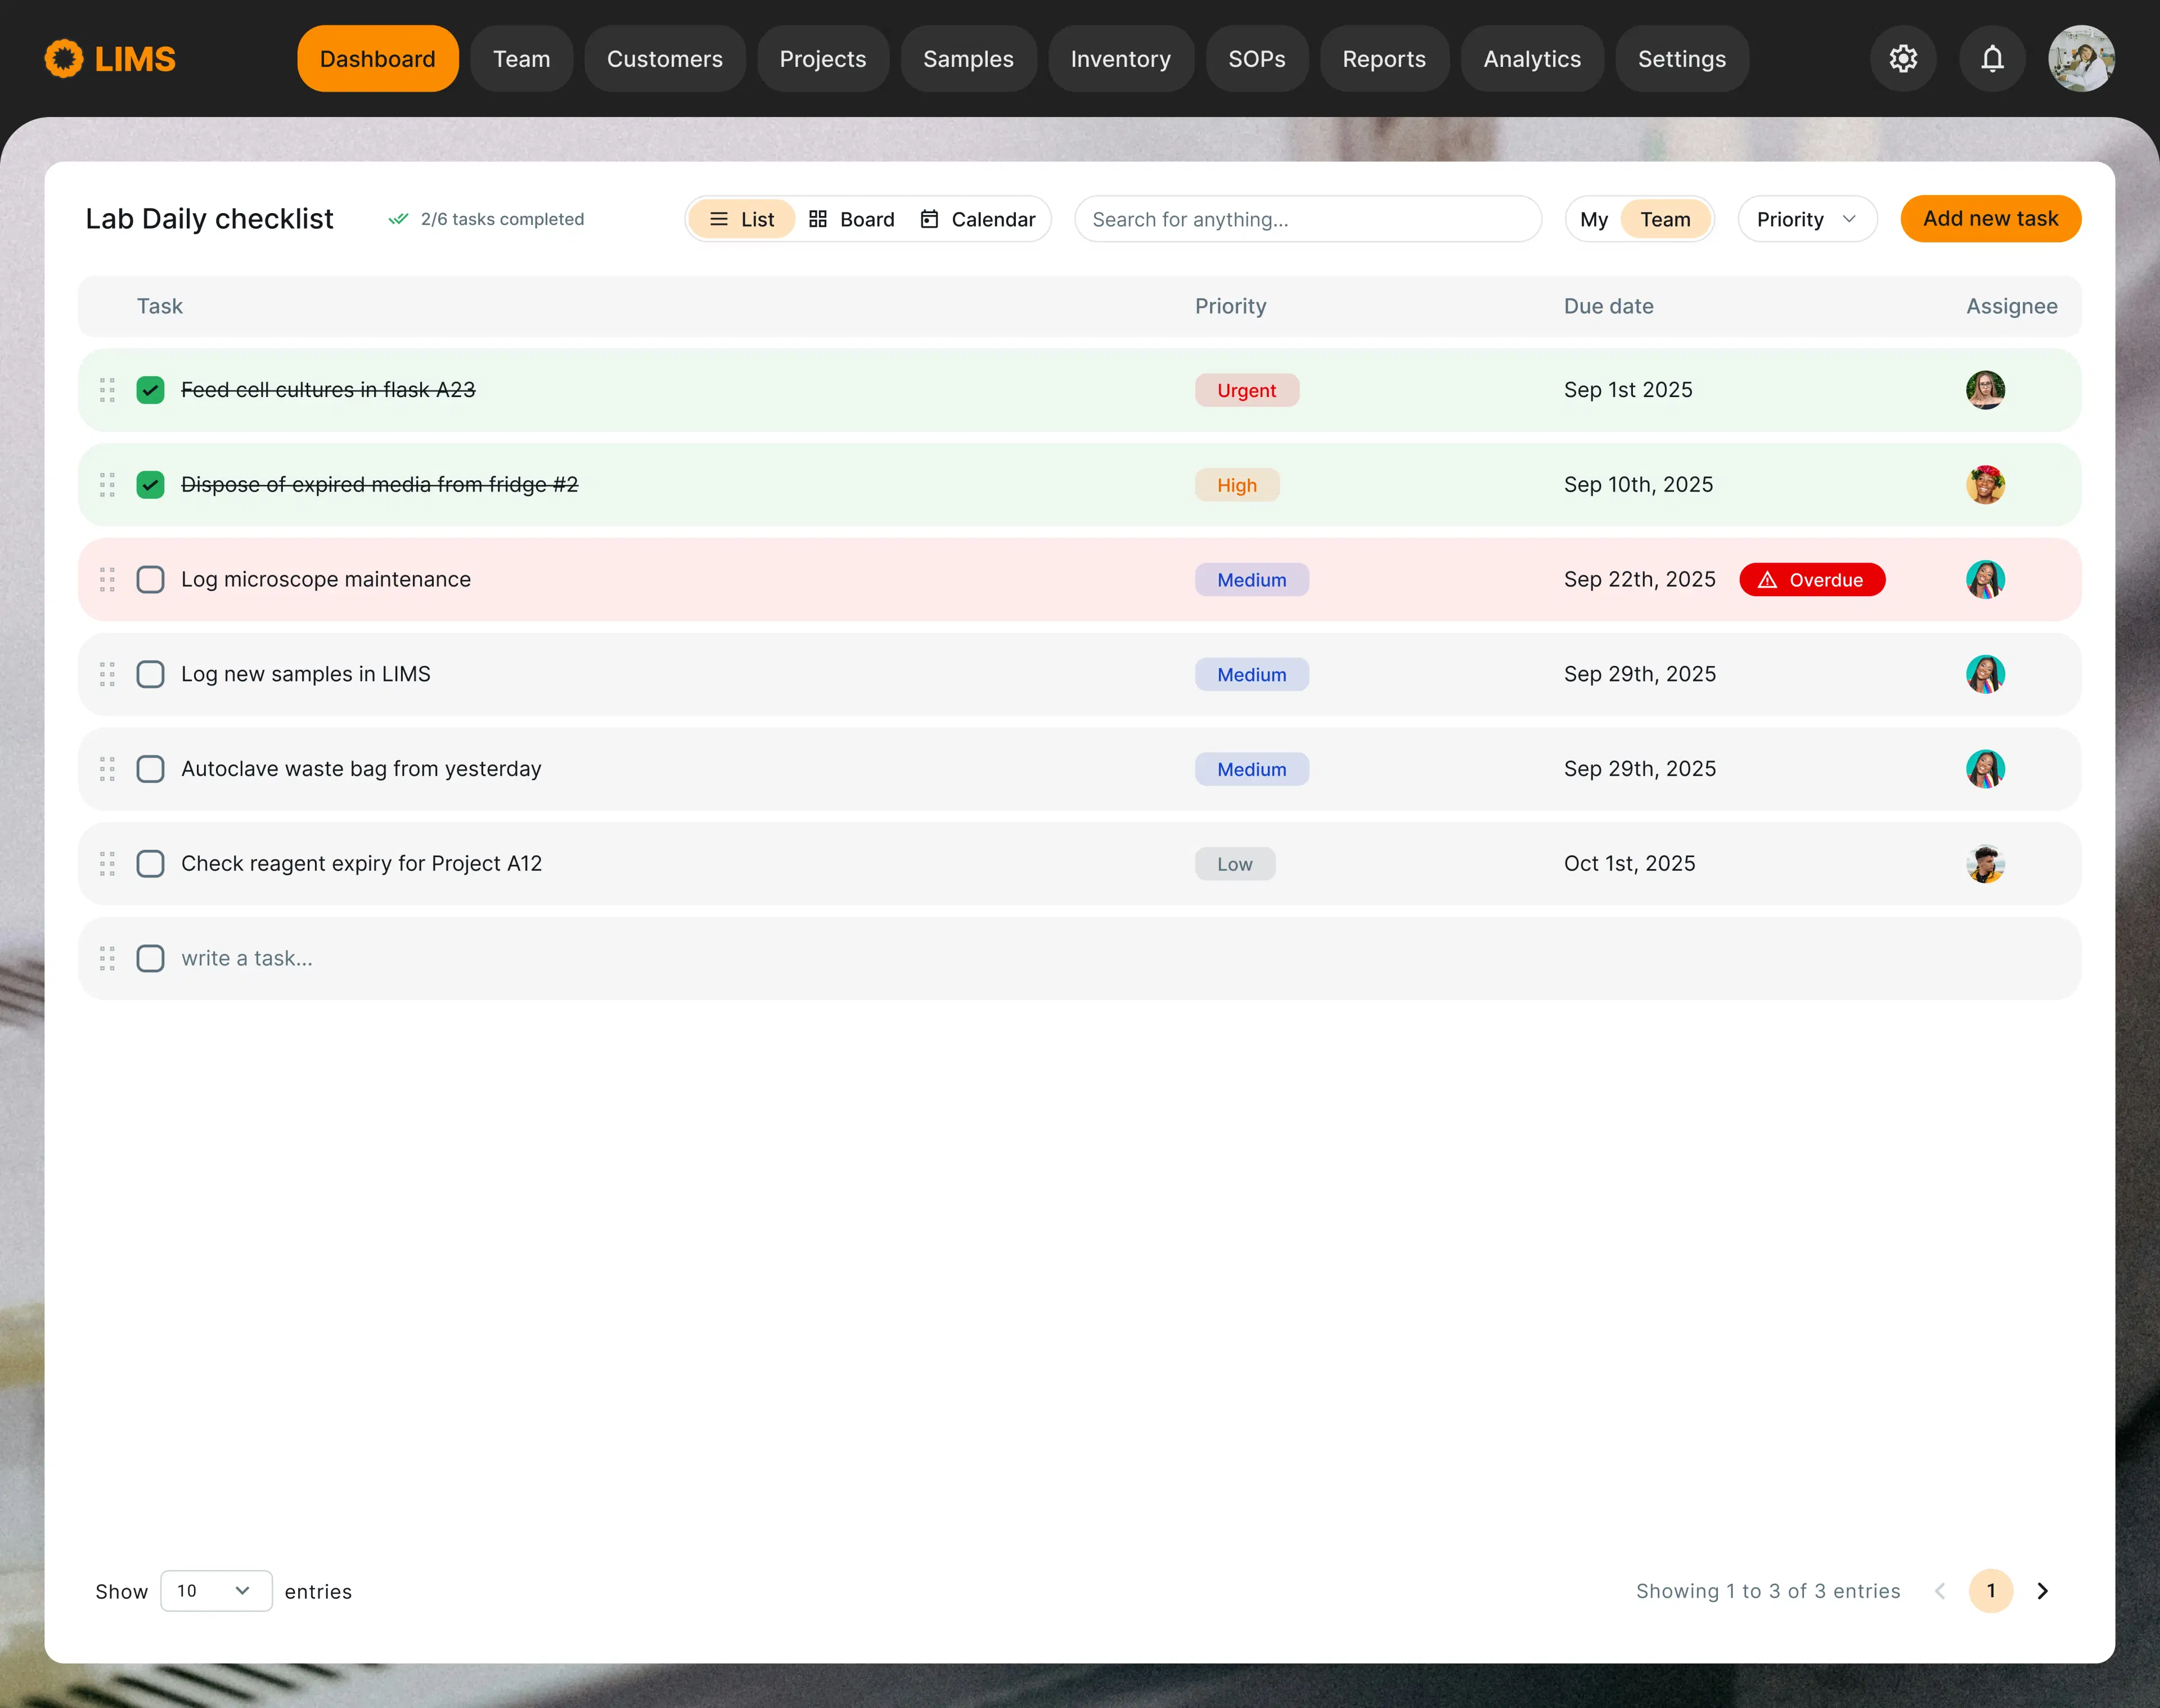Image resolution: width=2160 pixels, height=1708 pixels.
Task: Go to next page chevron
Action: point(2043,1591)
